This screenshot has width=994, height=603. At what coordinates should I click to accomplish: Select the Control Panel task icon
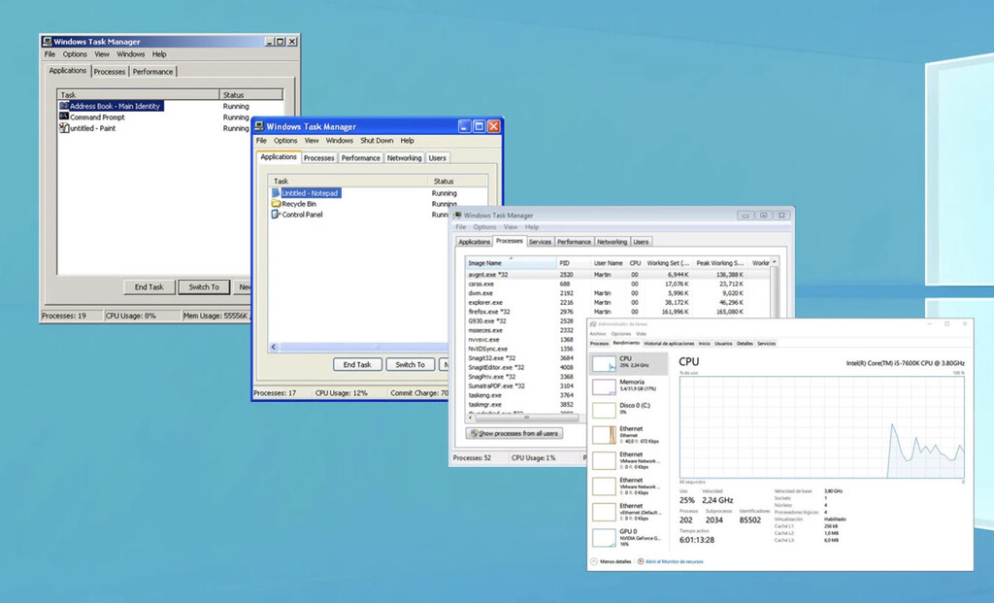tap(277, 215)
